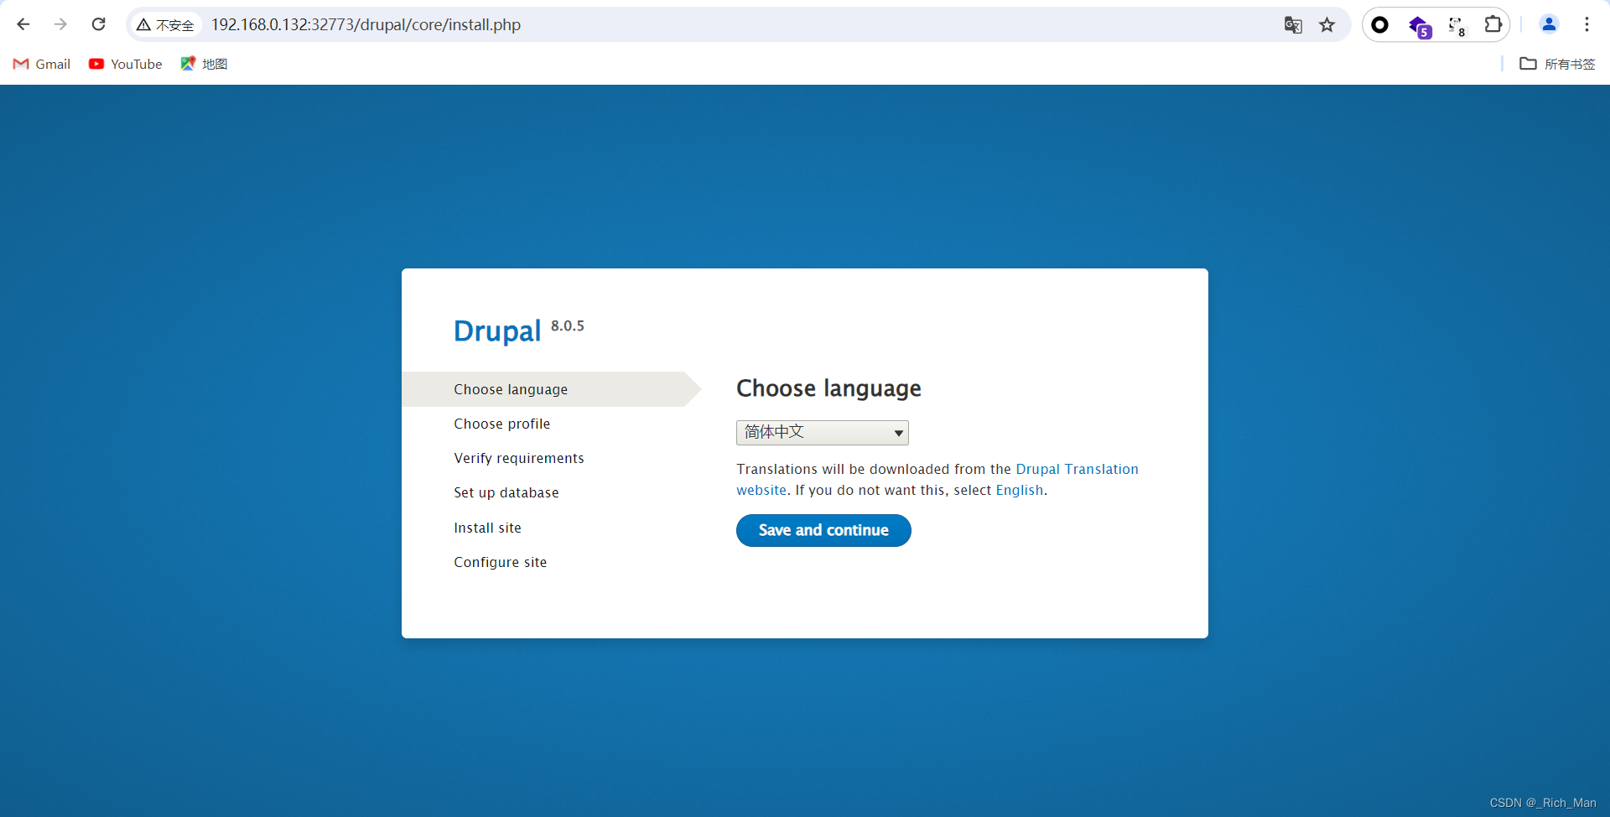Open the language selection dropdown
This screenshot has height=817, width=1610.
click(823, 432)
